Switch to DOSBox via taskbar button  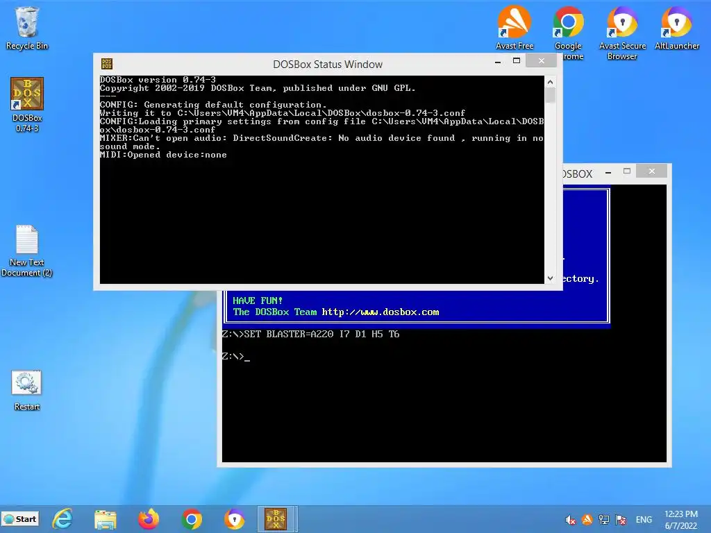(276, 519)
